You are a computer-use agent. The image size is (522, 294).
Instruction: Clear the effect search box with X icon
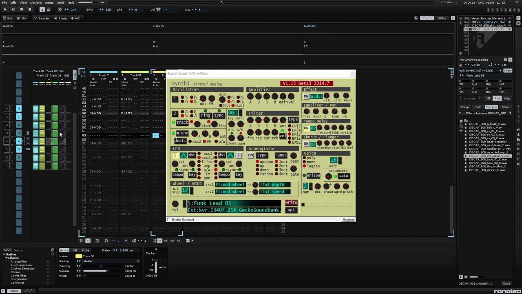[53, 250]
